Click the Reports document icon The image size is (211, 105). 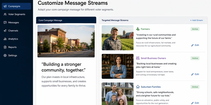5,47
